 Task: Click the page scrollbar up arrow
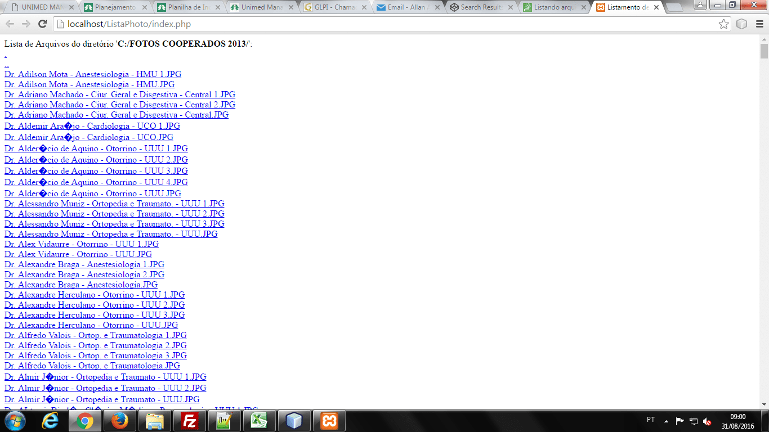[x=764, y=39]
